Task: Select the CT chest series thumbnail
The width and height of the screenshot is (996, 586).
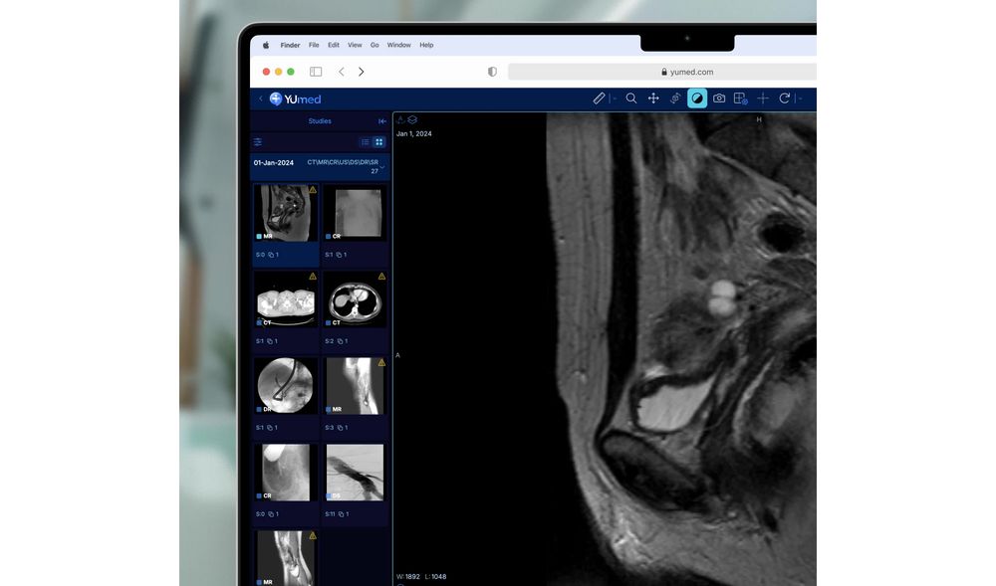Action: [x=354, y=298]
